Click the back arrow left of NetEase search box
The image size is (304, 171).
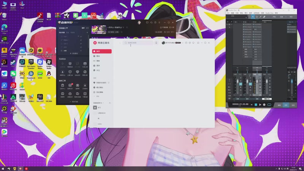click(120, 43)
